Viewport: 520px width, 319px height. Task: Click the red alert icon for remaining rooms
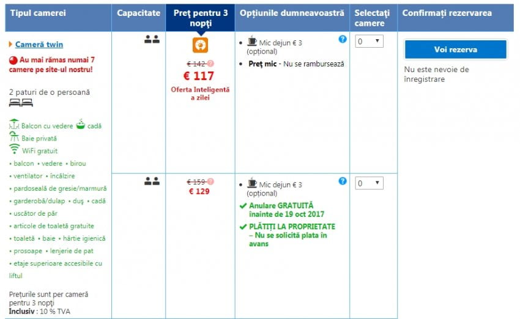pos(13,61)
